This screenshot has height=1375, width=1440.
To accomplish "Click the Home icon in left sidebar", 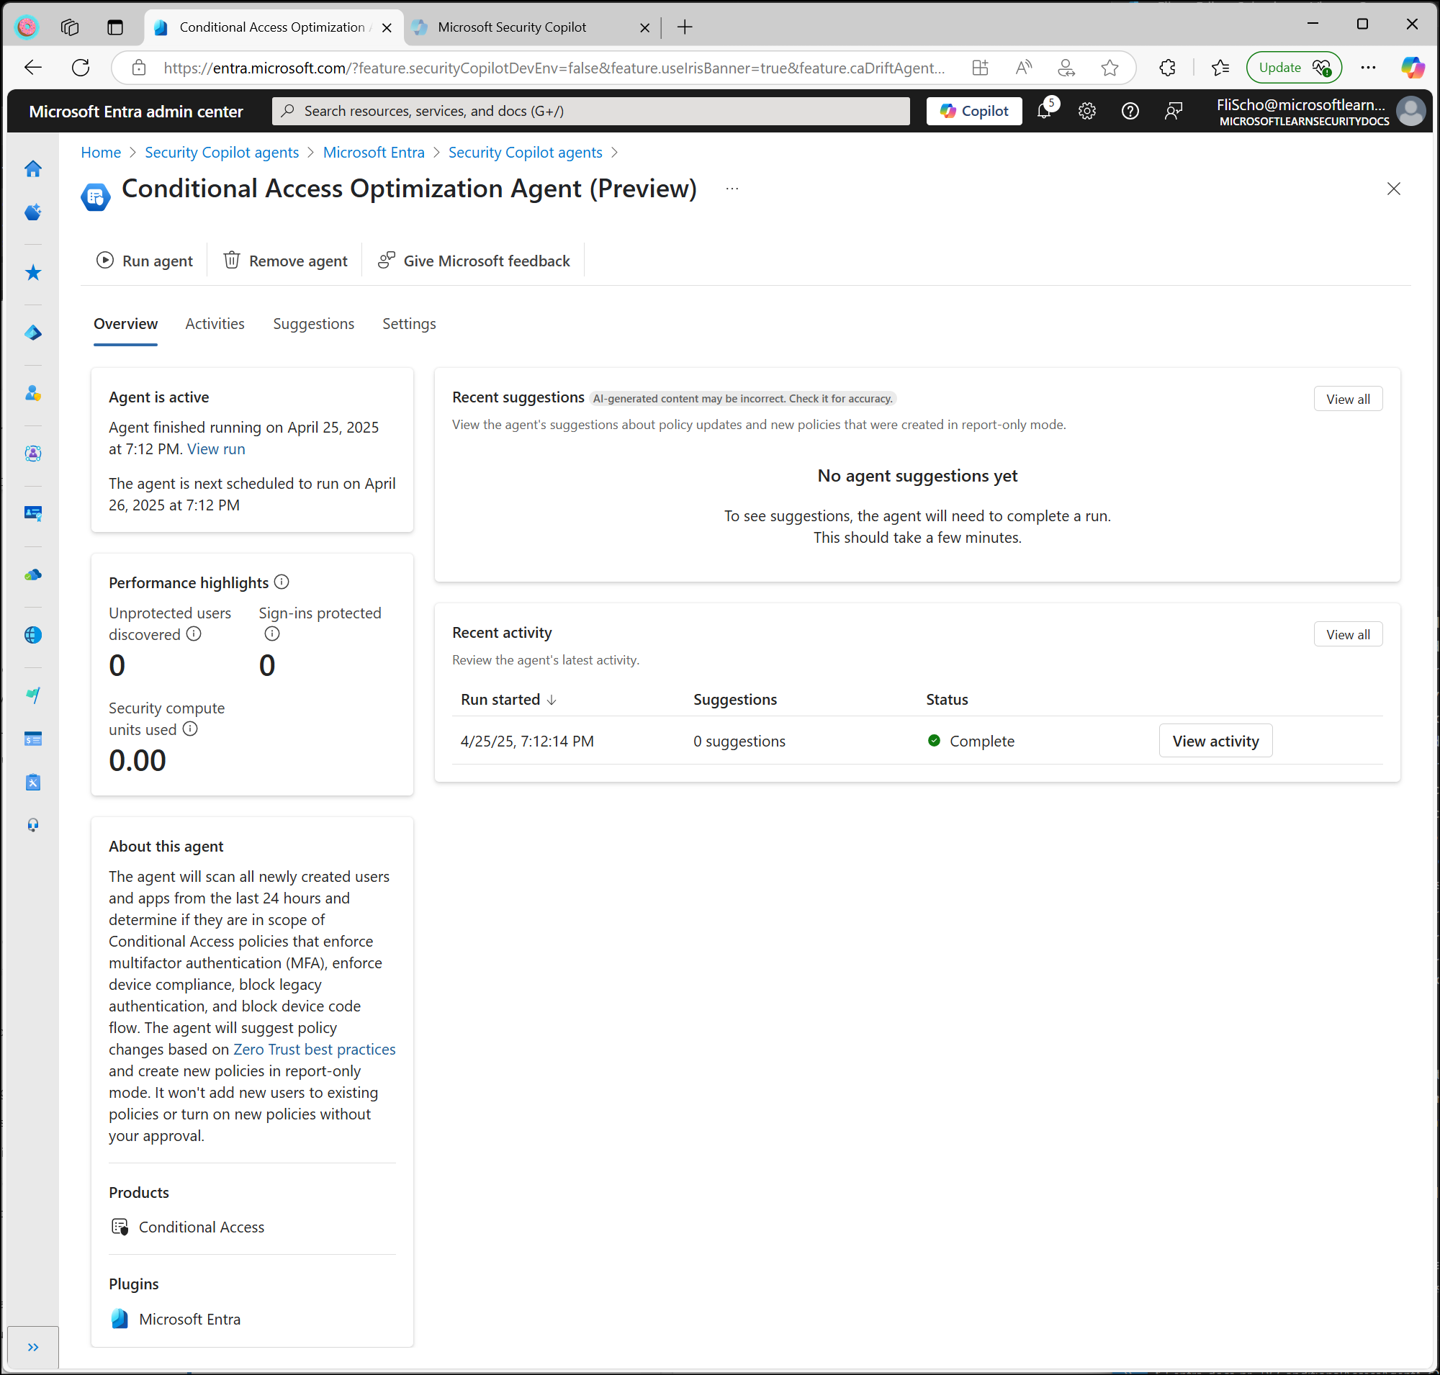I will [x=33, y=168].
